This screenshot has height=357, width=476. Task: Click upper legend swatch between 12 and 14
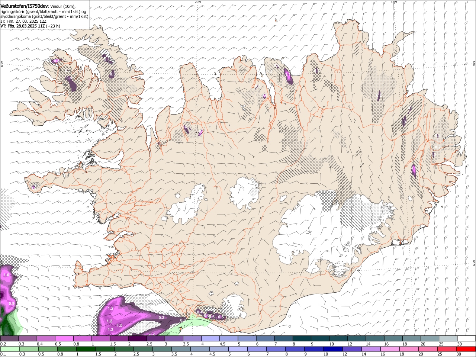[357, 338]
